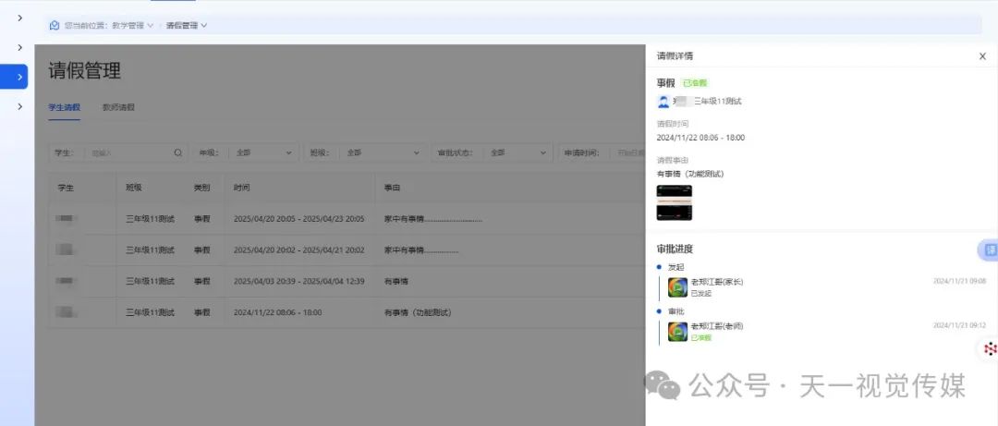Click the 发起 step in approval timeline
This screenshot has height=426, width=998.
tap(675, 267)
